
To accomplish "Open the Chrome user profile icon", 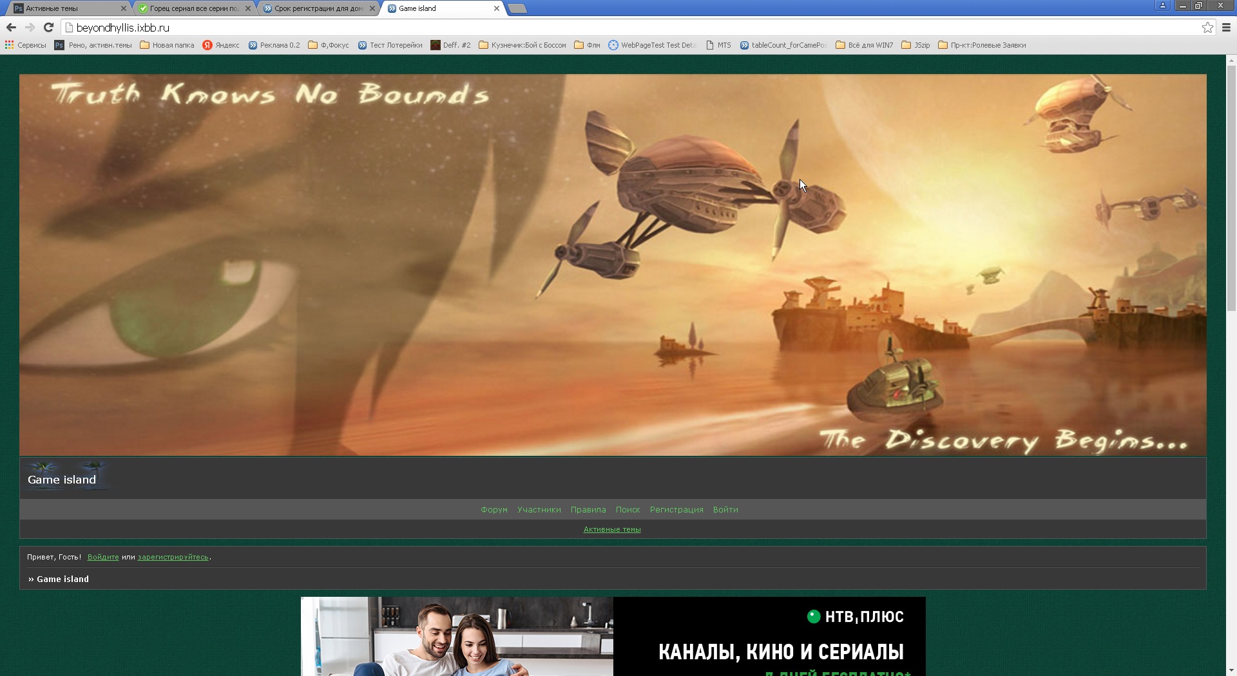I will (1163, 5).
